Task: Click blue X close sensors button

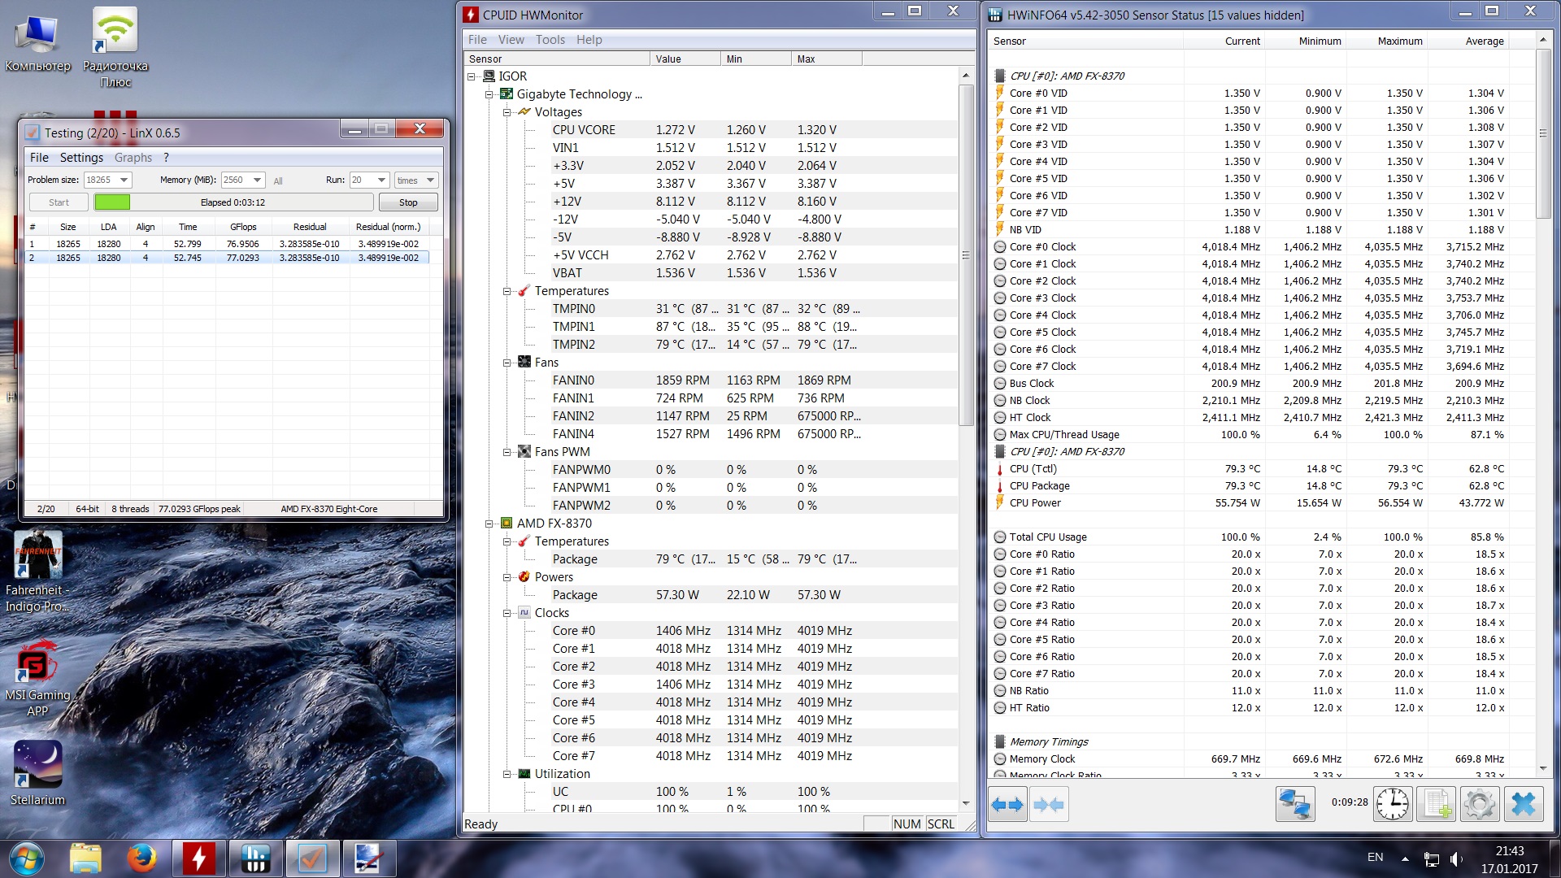Action: click(1523, 805)
